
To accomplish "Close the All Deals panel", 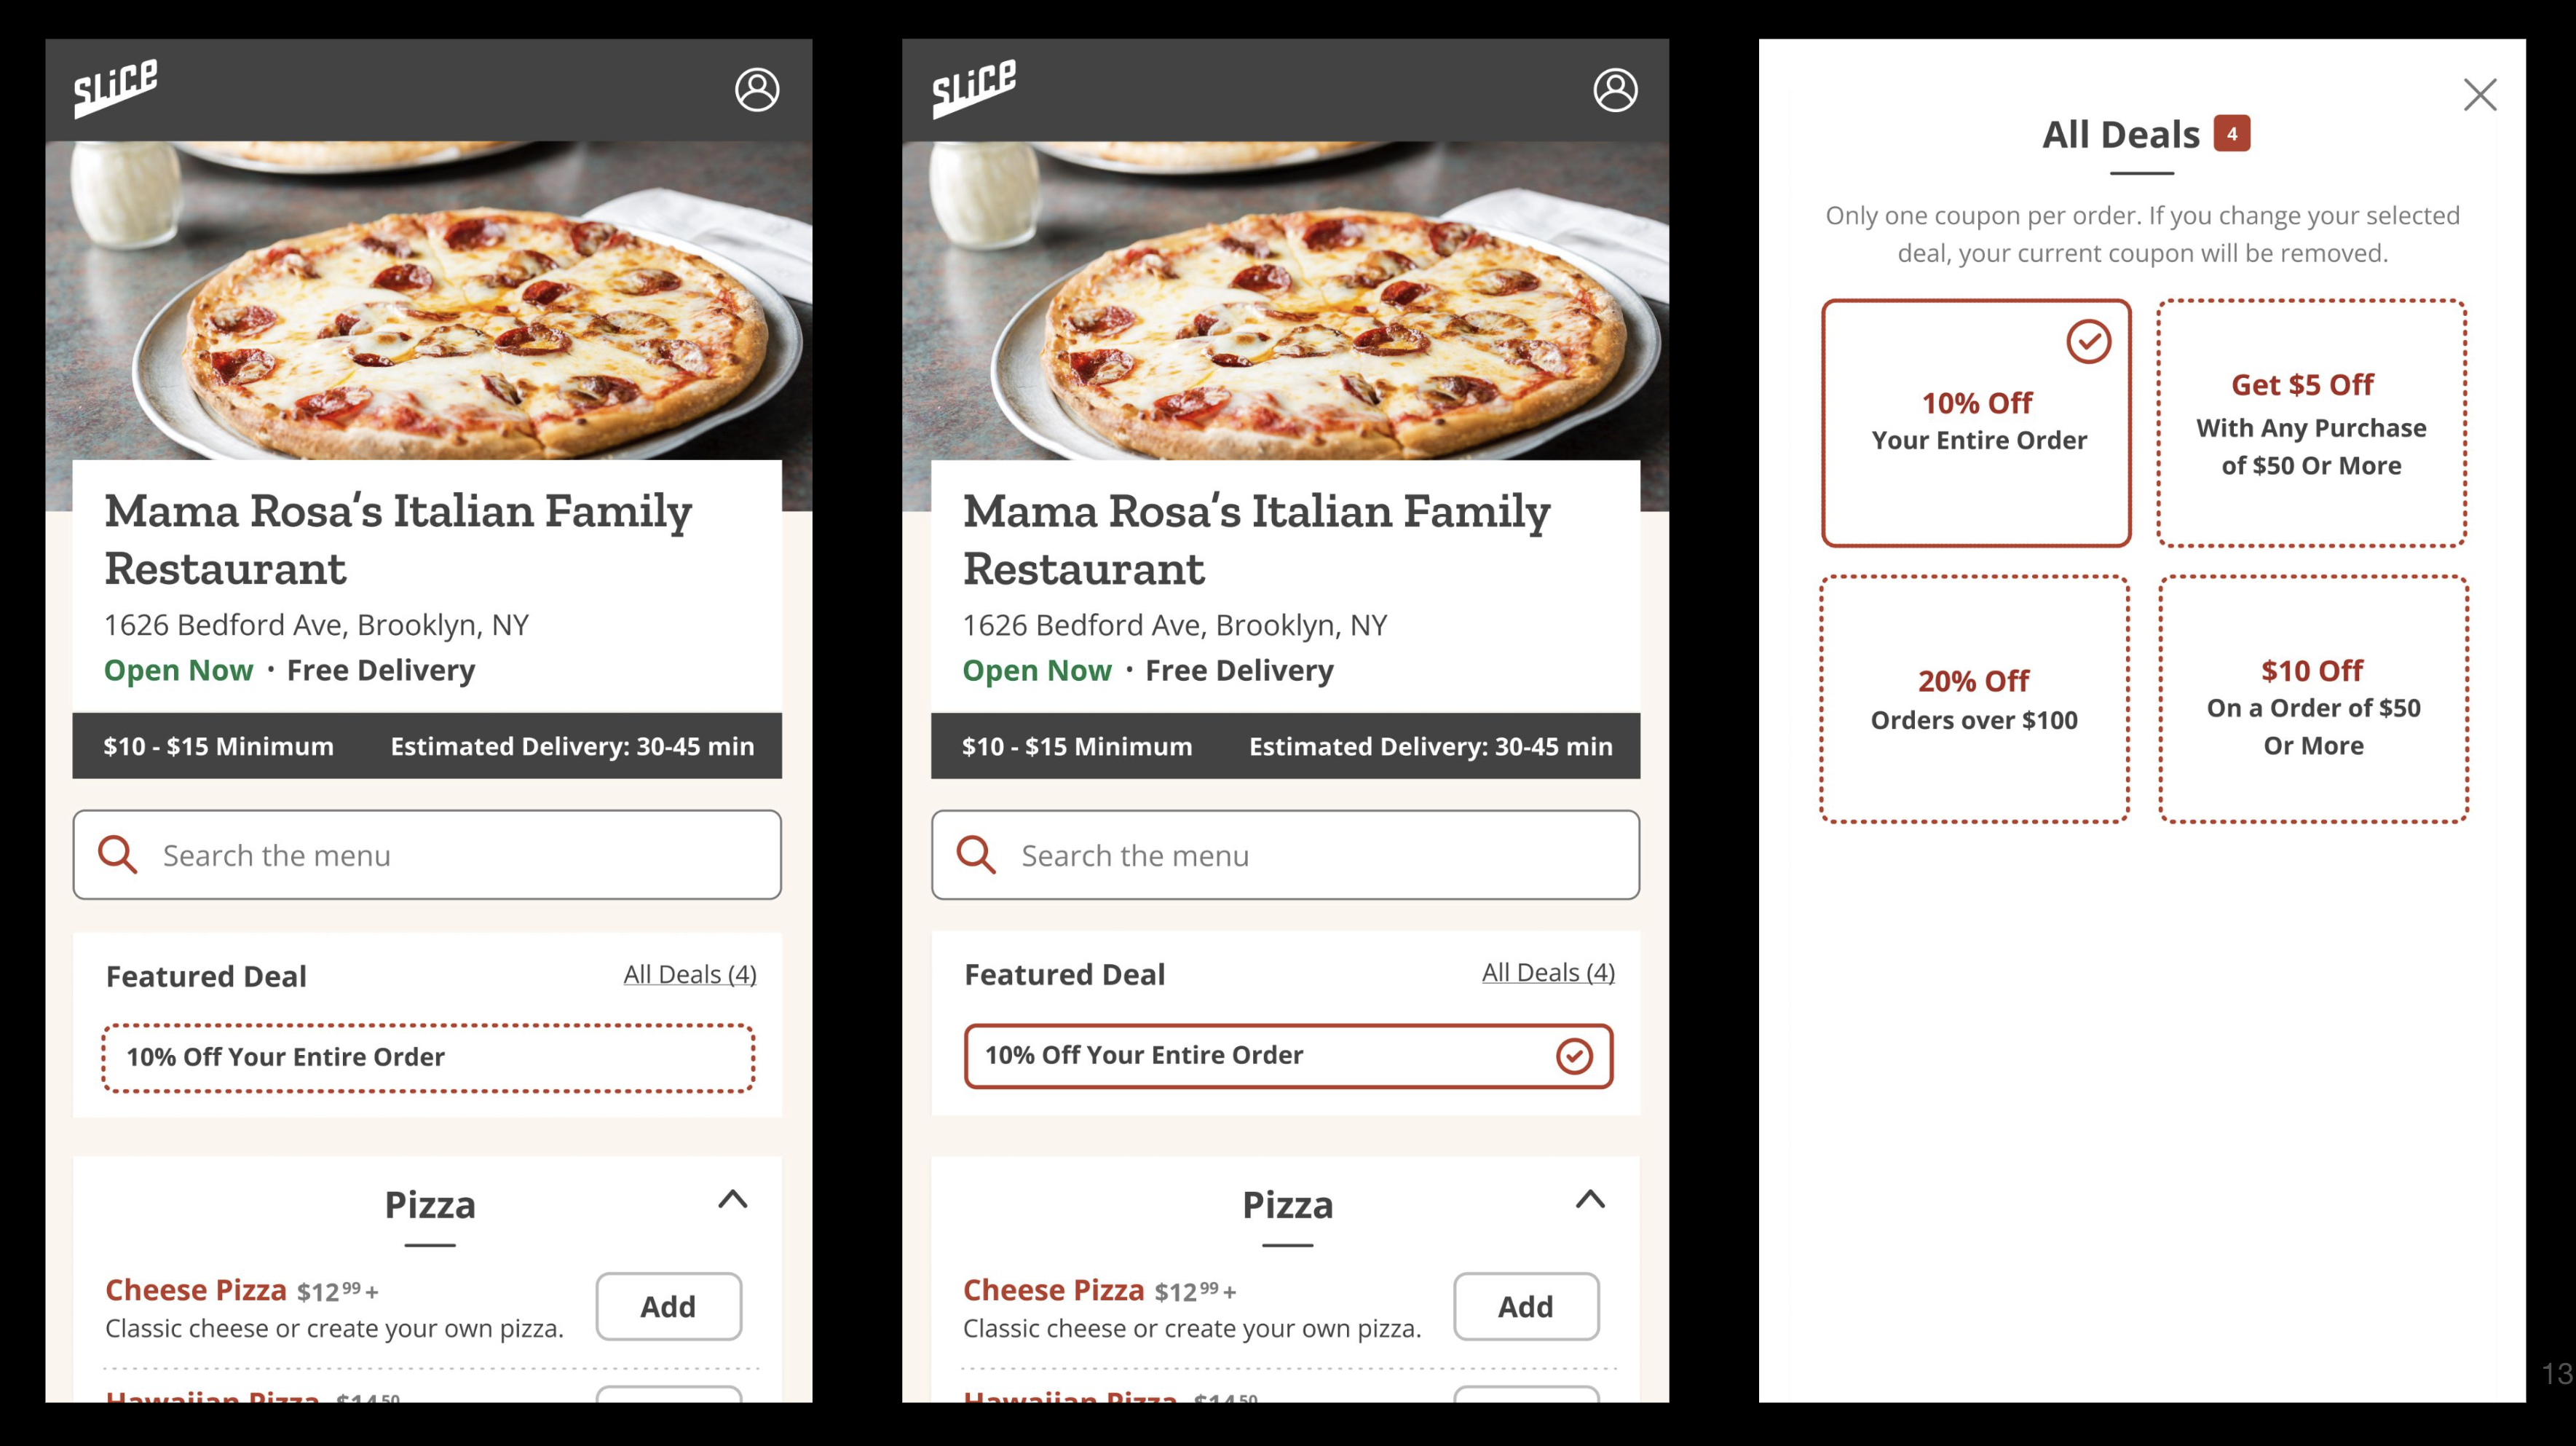I will point(2480,95).
